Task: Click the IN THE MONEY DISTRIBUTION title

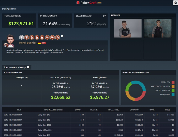Action: pyautogui.click(x=136, y=73)
